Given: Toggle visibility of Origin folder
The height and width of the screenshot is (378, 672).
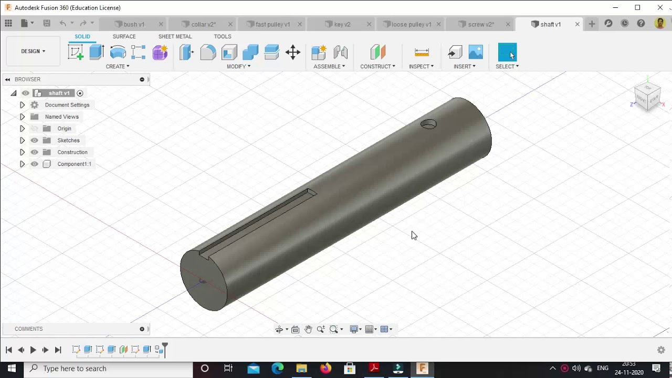Looking at the screenshot, I should pos(35,129).
